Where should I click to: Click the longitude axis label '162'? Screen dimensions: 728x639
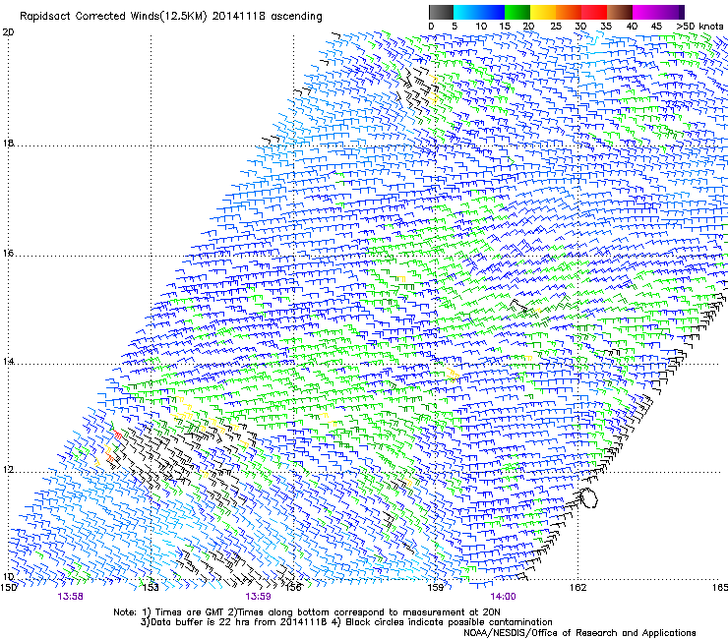click(578, 588)
